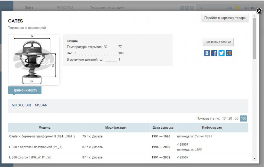264x167 pixels.
Task: Click info icon in background row
Action: tap(187, 8)
